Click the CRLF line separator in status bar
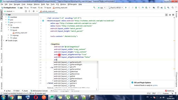178x100 pixels. [x=154, y=93]
